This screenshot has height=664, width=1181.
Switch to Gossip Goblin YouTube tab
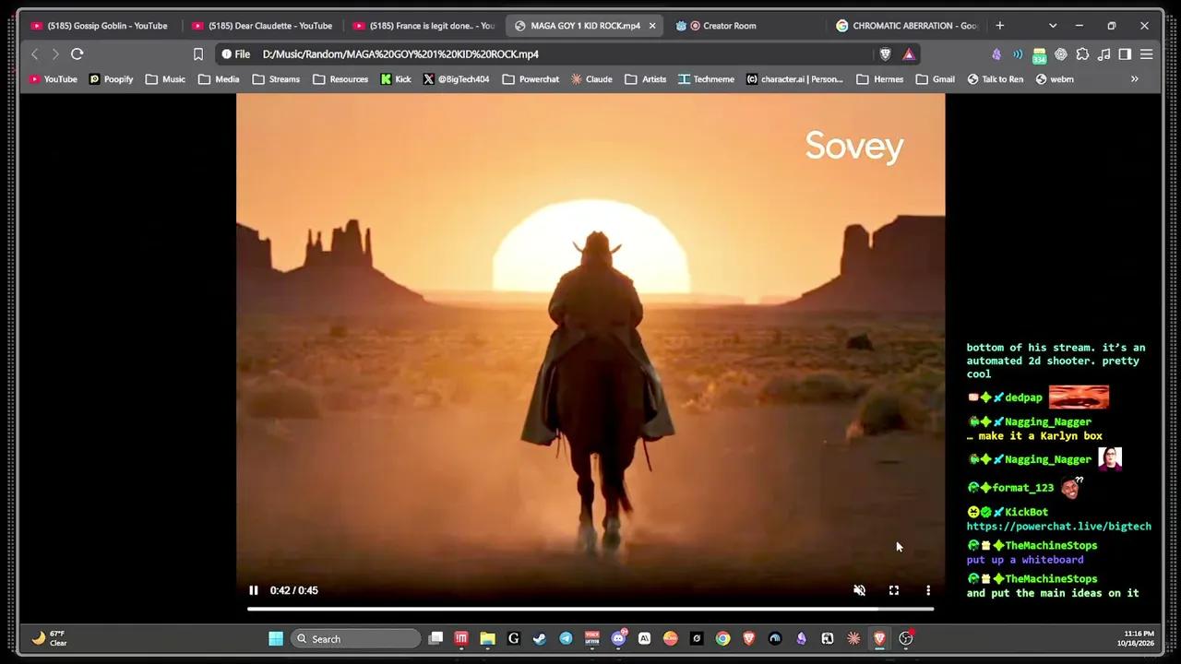tap(101, 26)
